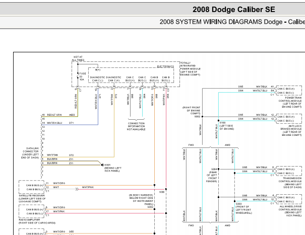The image size is (305, 235).
Task: Select the "S301 (BEHIND LEFT KICK PANEL)" splice label
Action: 113,168
